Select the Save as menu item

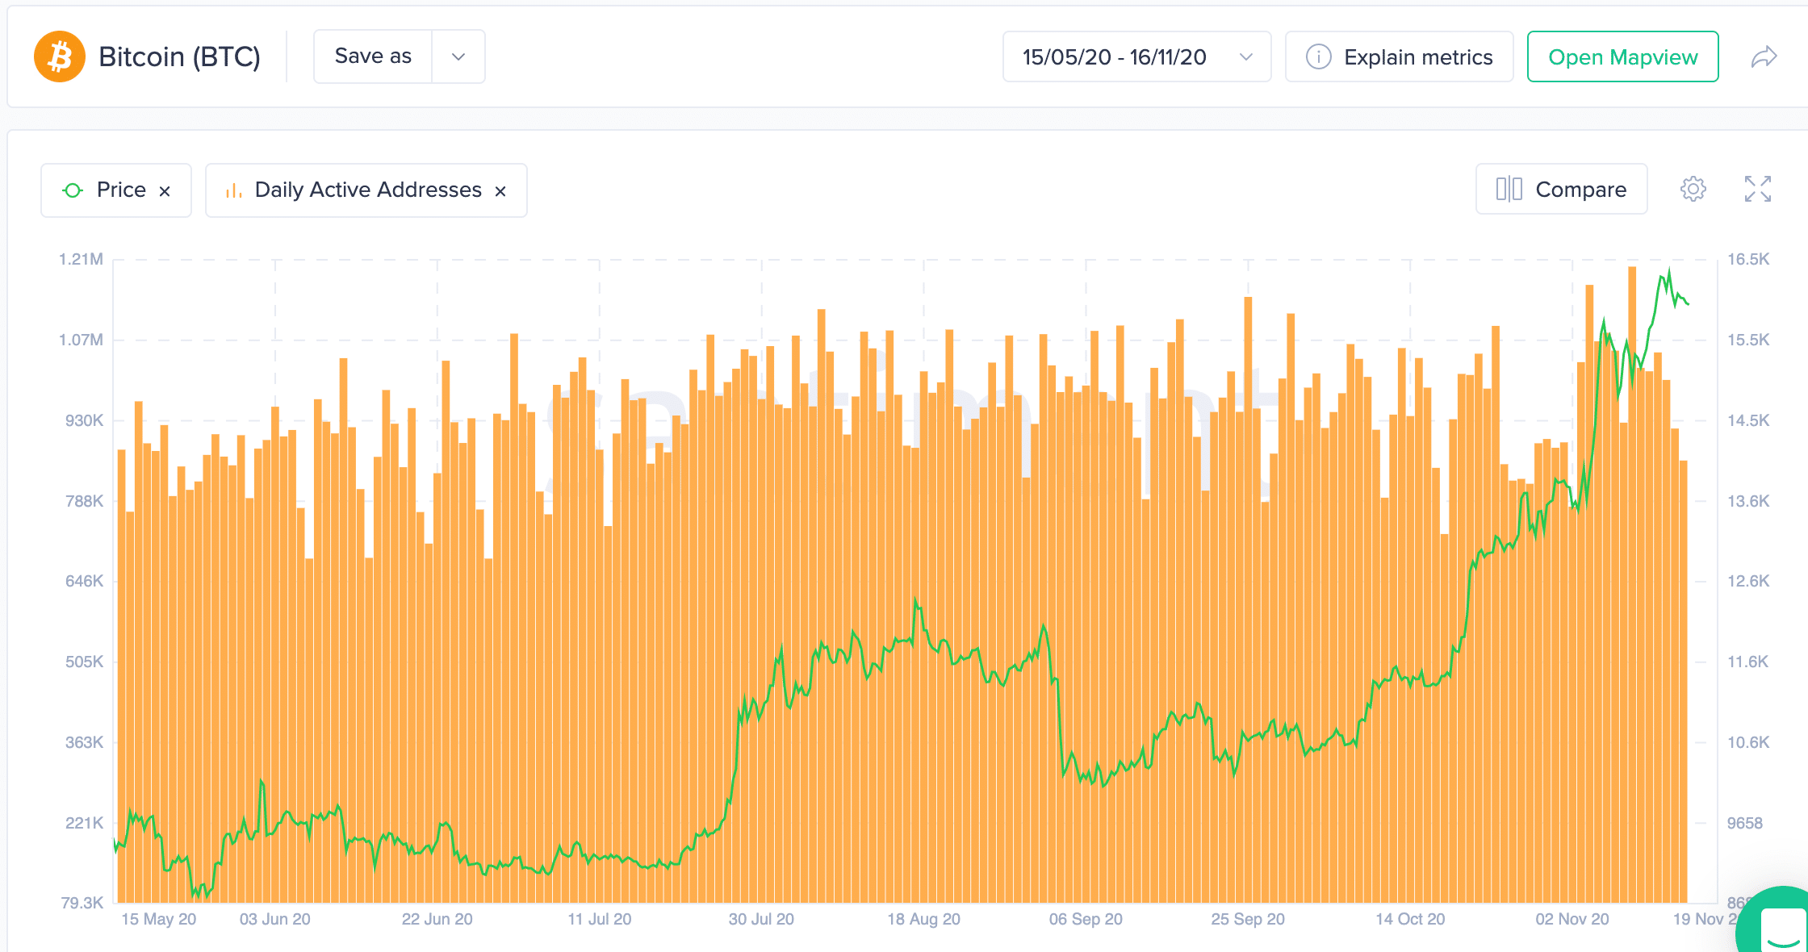pyautogui.click(x=372, y=56)
